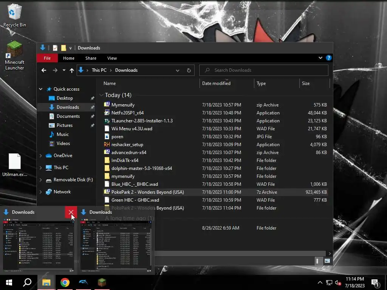This screenshot has height=290, width=387.
Task: Open the Action Center notifications
Action: click(375, 283)
